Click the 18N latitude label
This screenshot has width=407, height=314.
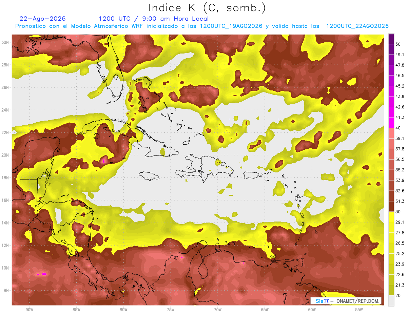(x=5, y=177)
